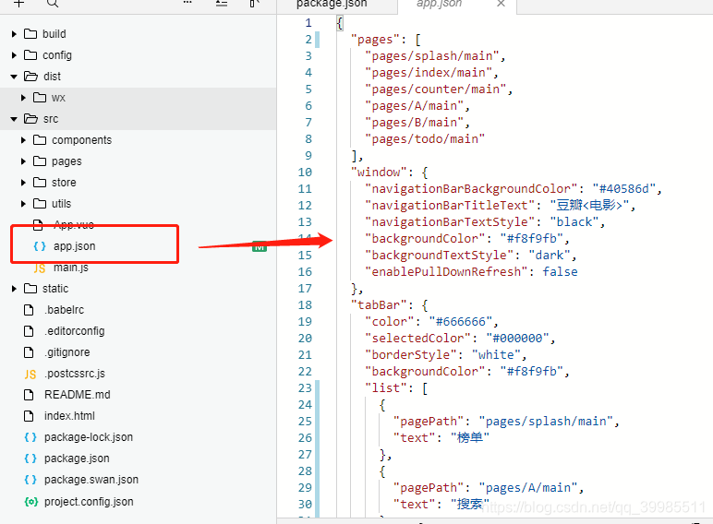713x524 pixels.
Task: Collapse the src folder arrow
Action: [x=14, y=119]
